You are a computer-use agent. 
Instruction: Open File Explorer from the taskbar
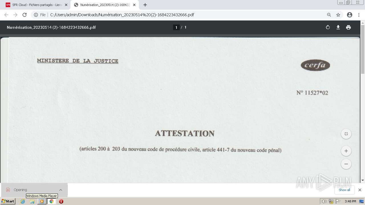tap(32, 201)
